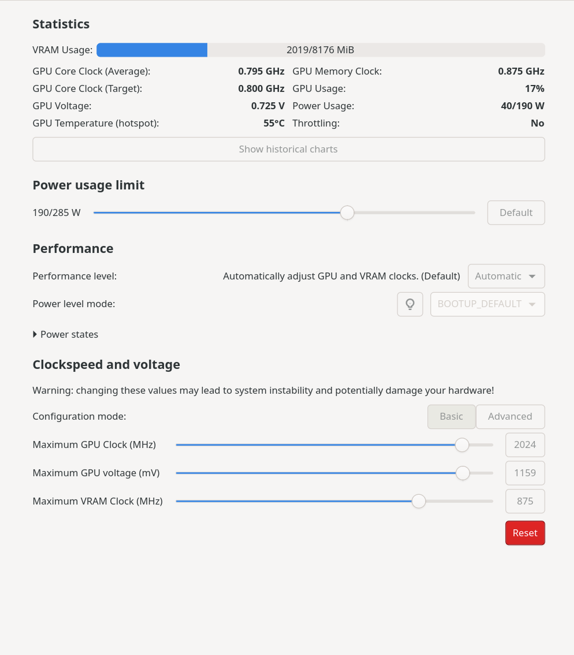This screenshot has width=574, height=655.
Task: Click the Maximum GPU Clock slider handle
Action: [x=462, y=445]
